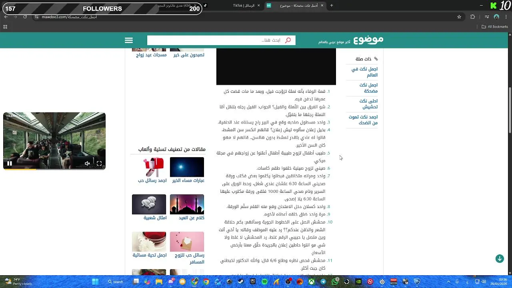Open link احلى نكت تحشيش

[x=368, y=104]
